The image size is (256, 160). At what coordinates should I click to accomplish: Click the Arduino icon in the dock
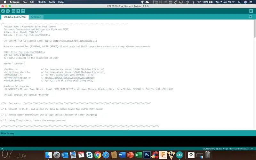(180, 155)
